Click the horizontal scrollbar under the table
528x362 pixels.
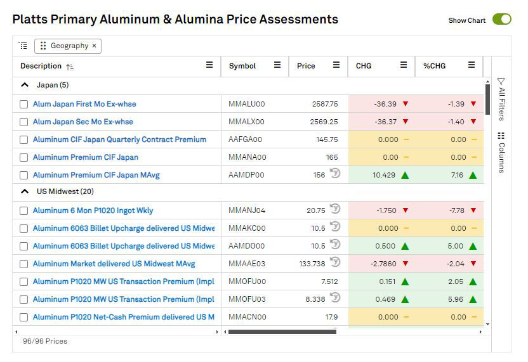coord(282,332)
